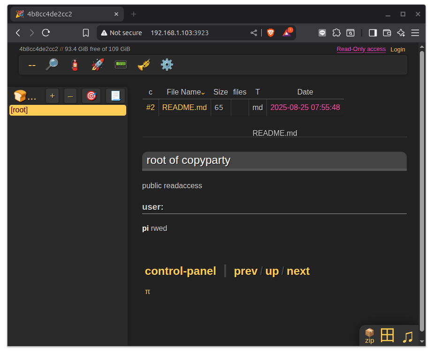The width and height of the screenshot is (433, 361).
Task: Open the rocket upload tool
Action: tap(98, 65)
